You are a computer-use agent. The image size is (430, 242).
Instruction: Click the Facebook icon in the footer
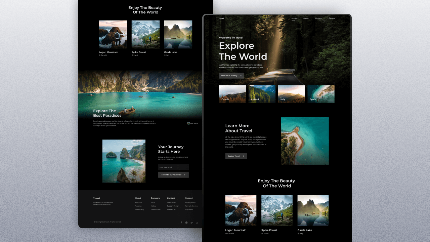(x=181, y=223)
